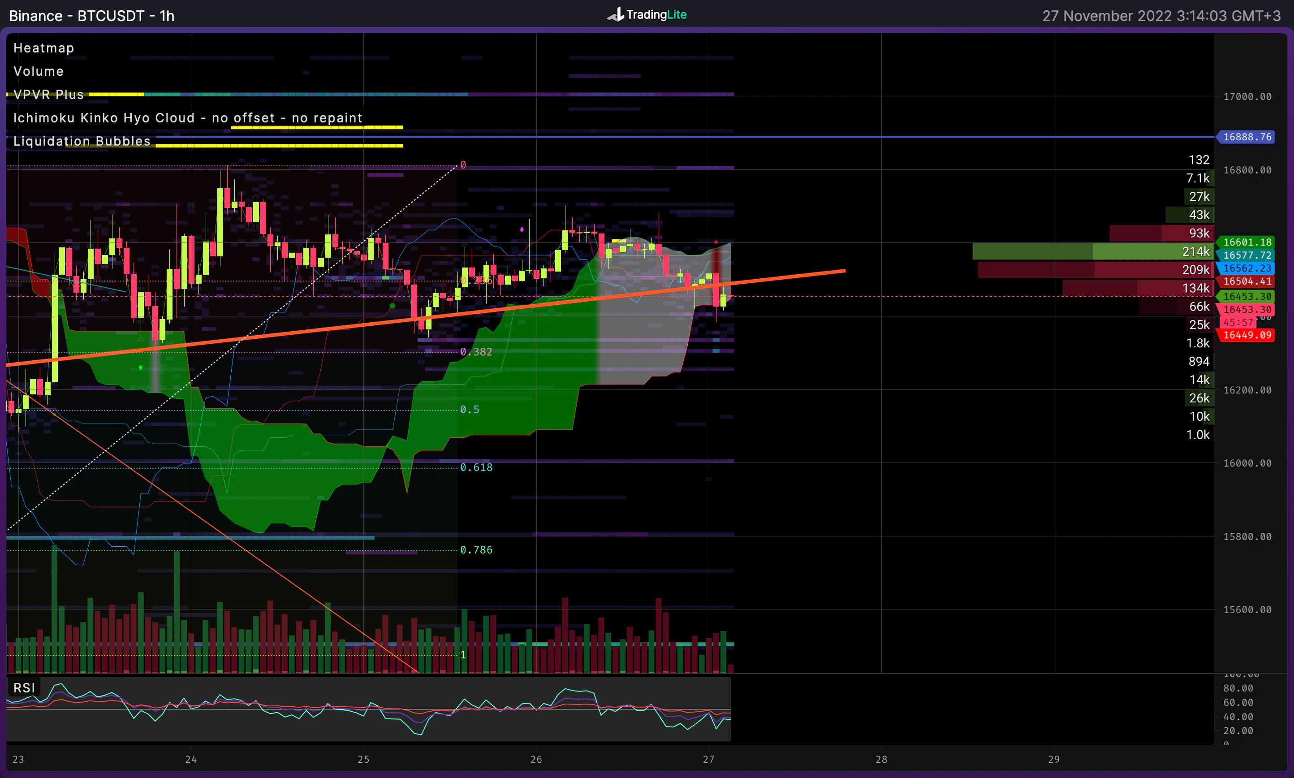Click the 214k order book bar

[1093, 252]
